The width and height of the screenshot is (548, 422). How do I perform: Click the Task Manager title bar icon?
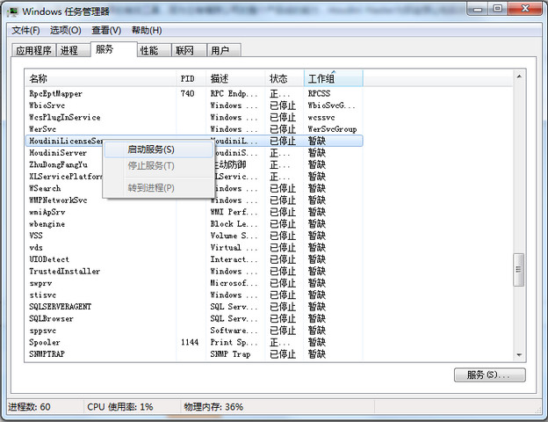tap(12, 11)
